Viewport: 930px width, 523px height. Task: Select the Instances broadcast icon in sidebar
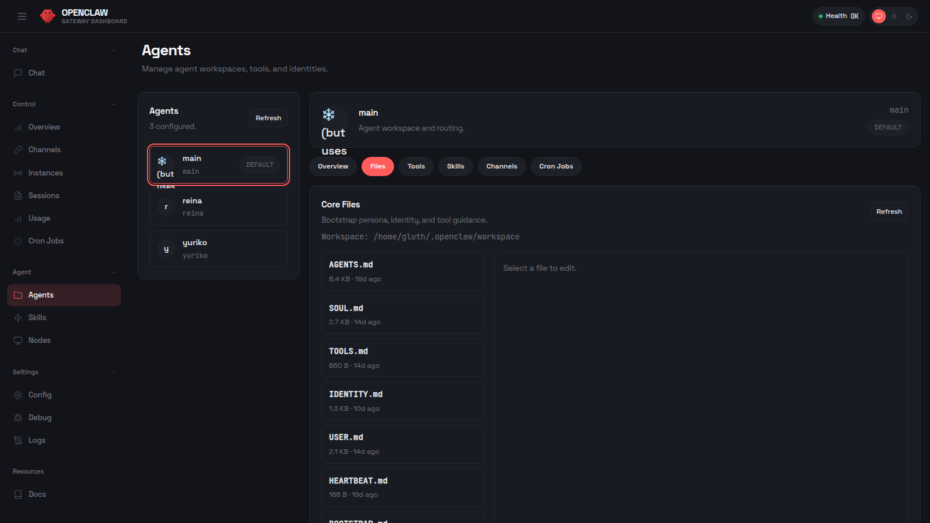(18, 173)
